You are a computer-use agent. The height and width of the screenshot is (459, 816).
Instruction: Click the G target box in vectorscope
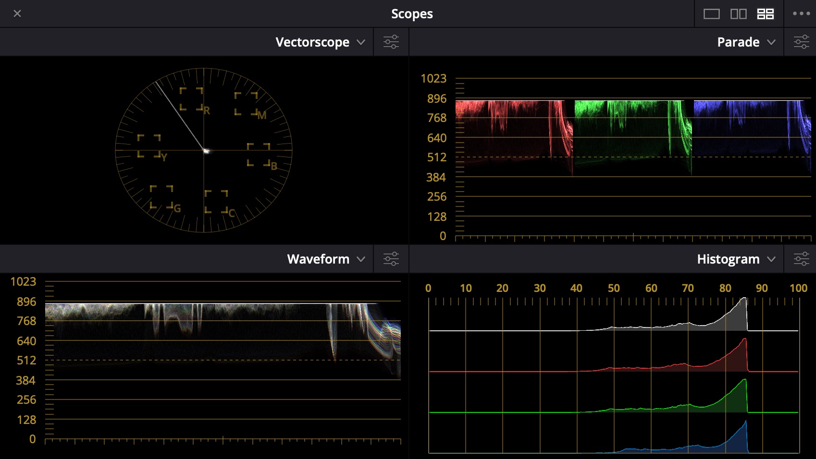click(161, 197)
